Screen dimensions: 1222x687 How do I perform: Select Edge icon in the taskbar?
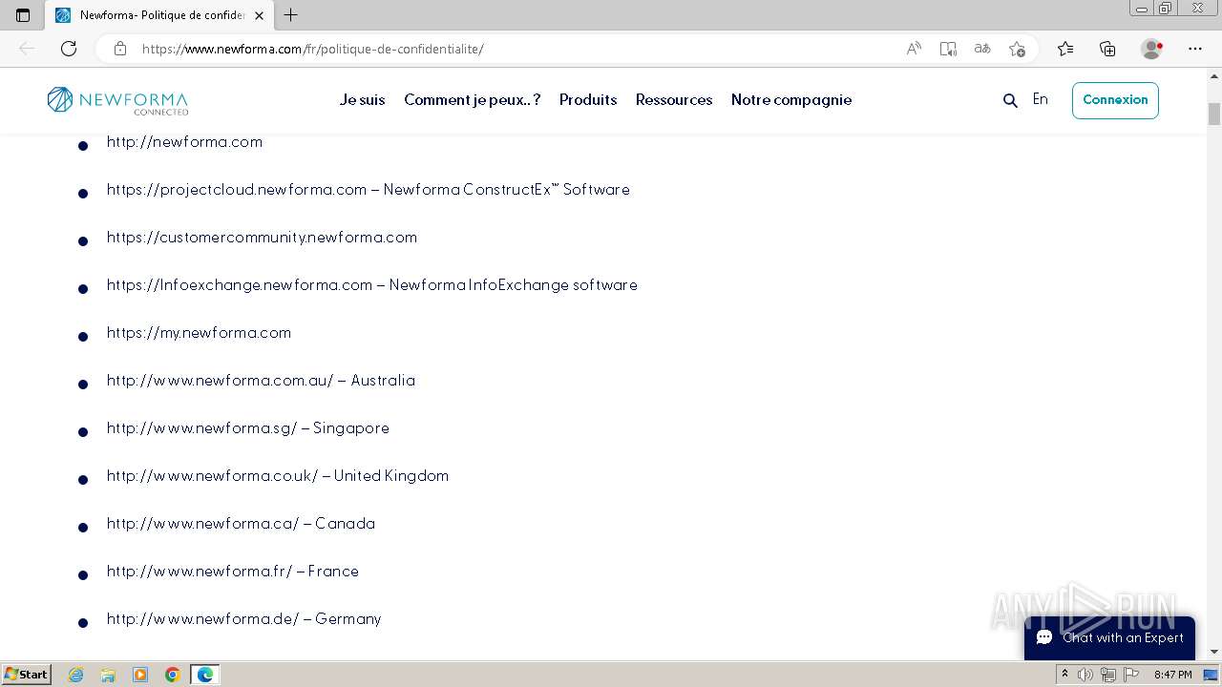[x=205, y=675]
